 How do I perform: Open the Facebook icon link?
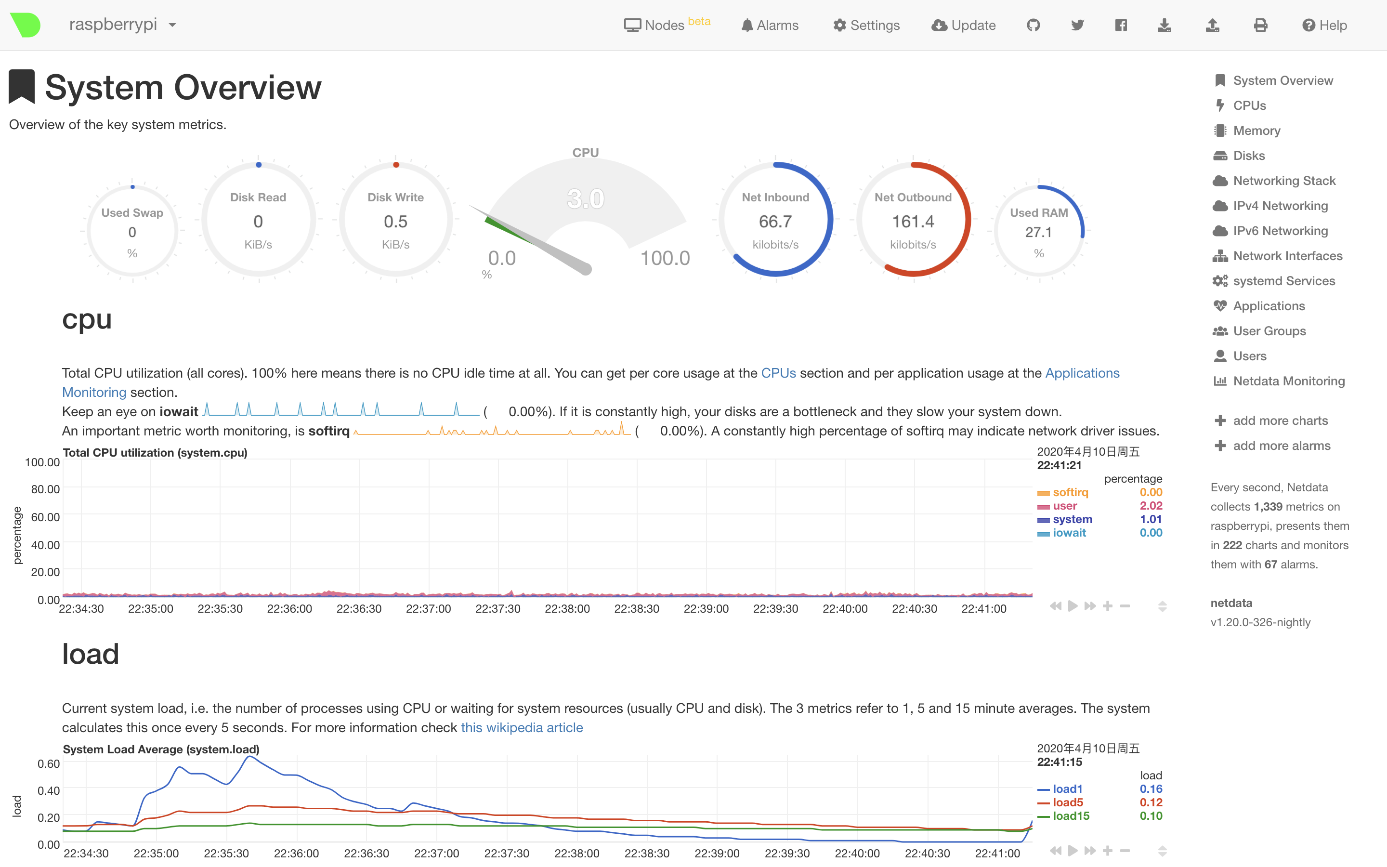(x=1121, y=25)
